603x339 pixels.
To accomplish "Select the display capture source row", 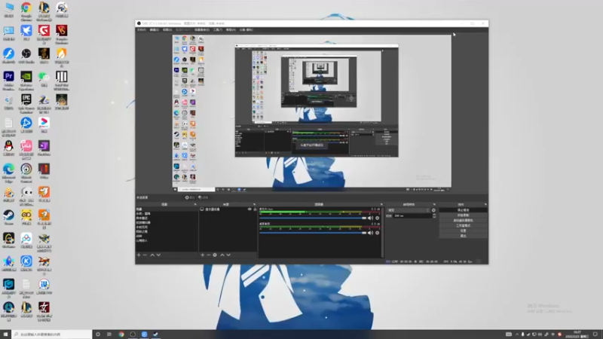I will [x=228, y=209].
